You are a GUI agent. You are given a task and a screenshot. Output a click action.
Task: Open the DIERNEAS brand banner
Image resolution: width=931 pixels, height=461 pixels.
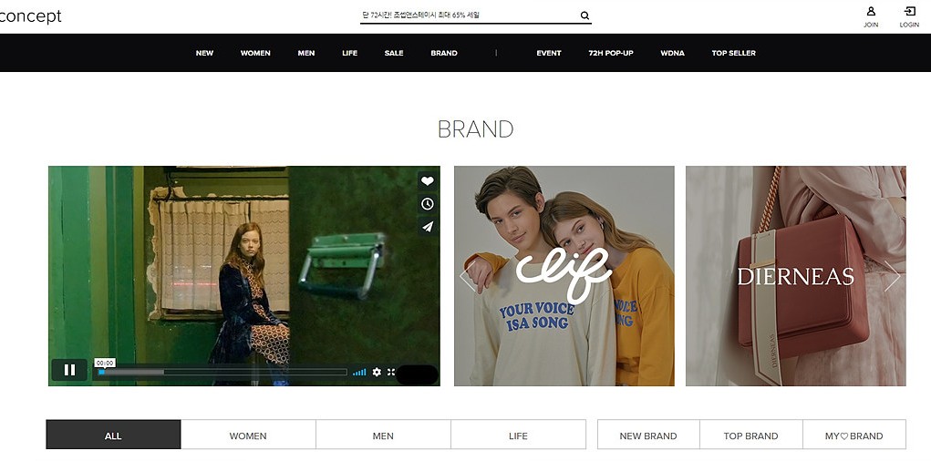coord(796,276)
